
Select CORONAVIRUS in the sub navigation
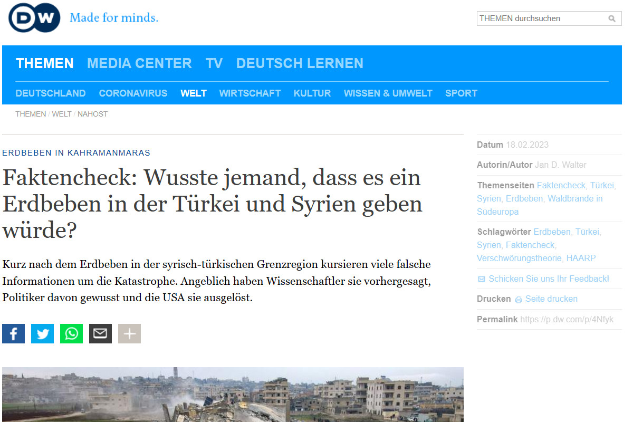point(133,93)
